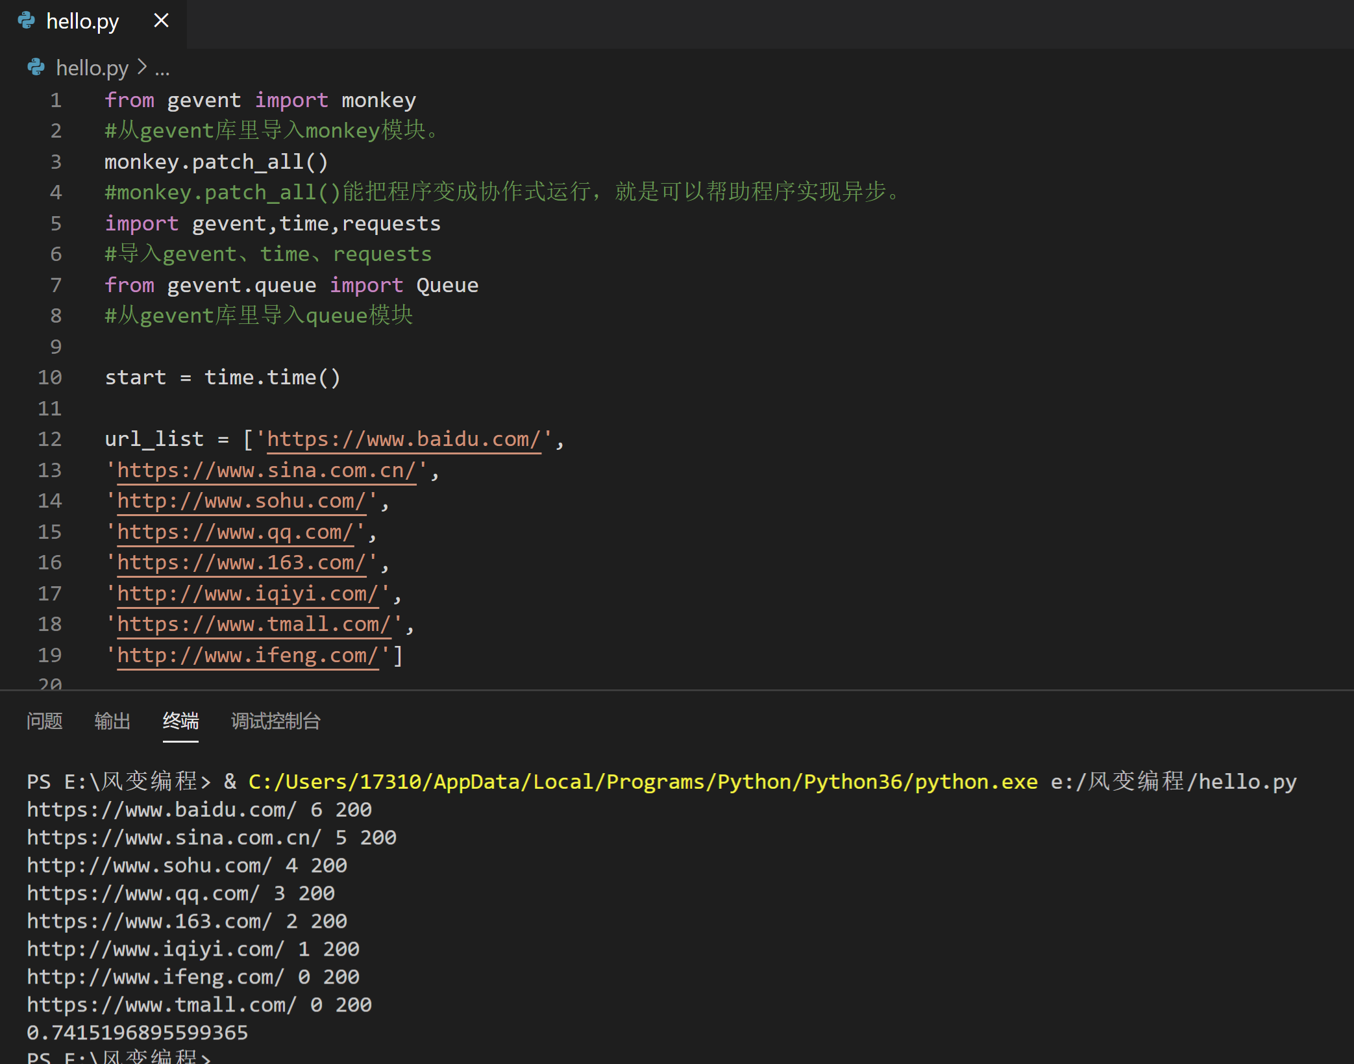Click comment '#从gevent库里导入monkey模块。'
Viewport: 1354px width, 1064px height.
pos(273,130)
